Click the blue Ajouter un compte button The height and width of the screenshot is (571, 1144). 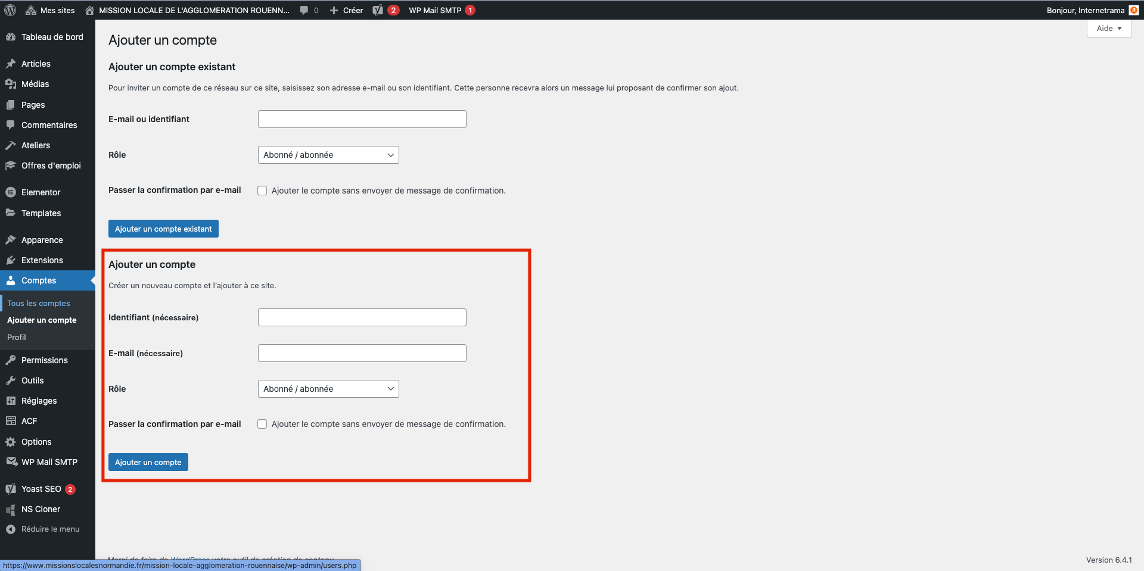coord(148,462)
